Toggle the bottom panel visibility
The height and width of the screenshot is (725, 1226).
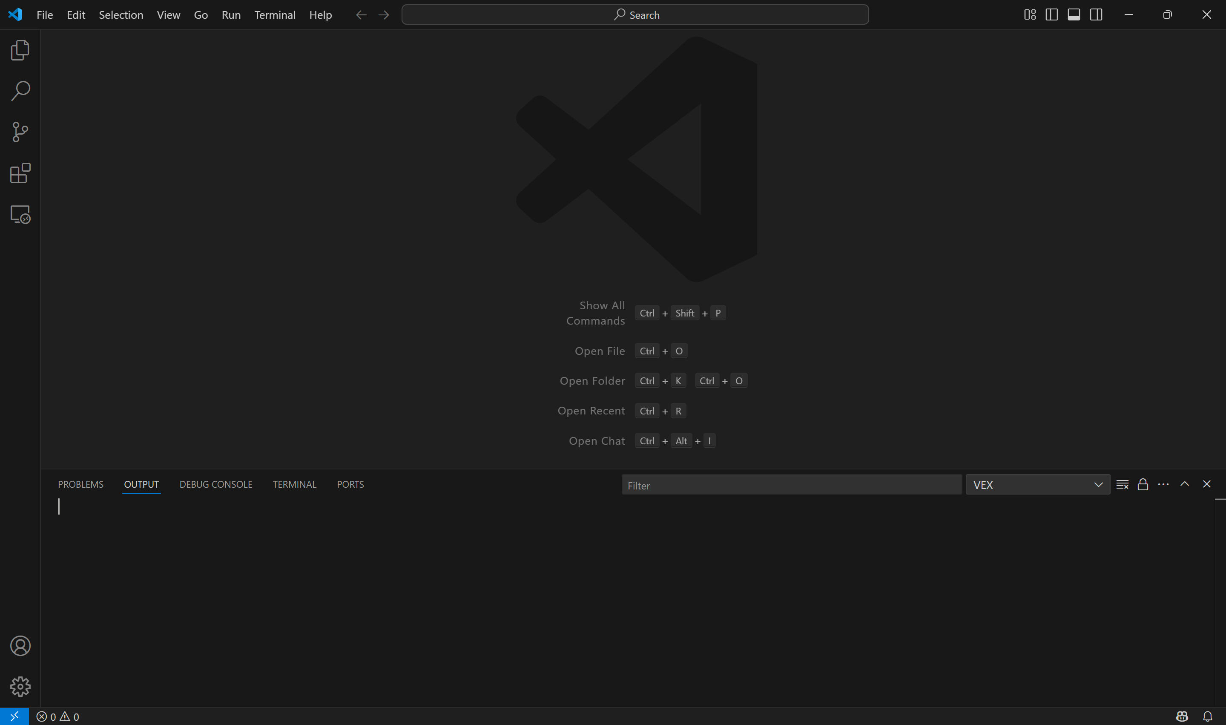tap(1074, 14)
